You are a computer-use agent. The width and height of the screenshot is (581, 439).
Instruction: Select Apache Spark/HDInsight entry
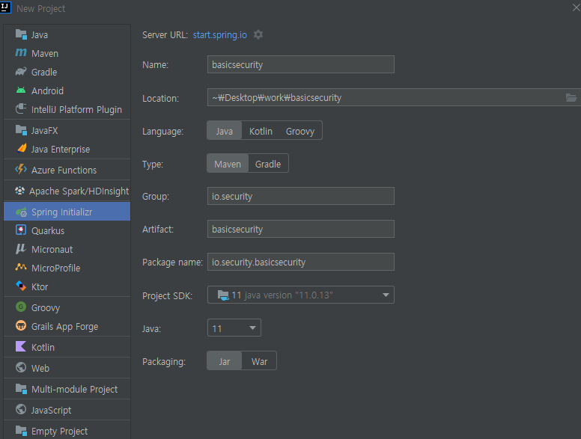pos(67,191)
